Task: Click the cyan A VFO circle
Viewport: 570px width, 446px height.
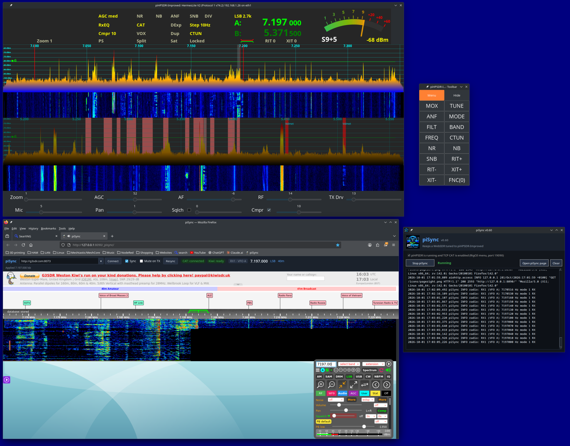Action: [323, 370]
